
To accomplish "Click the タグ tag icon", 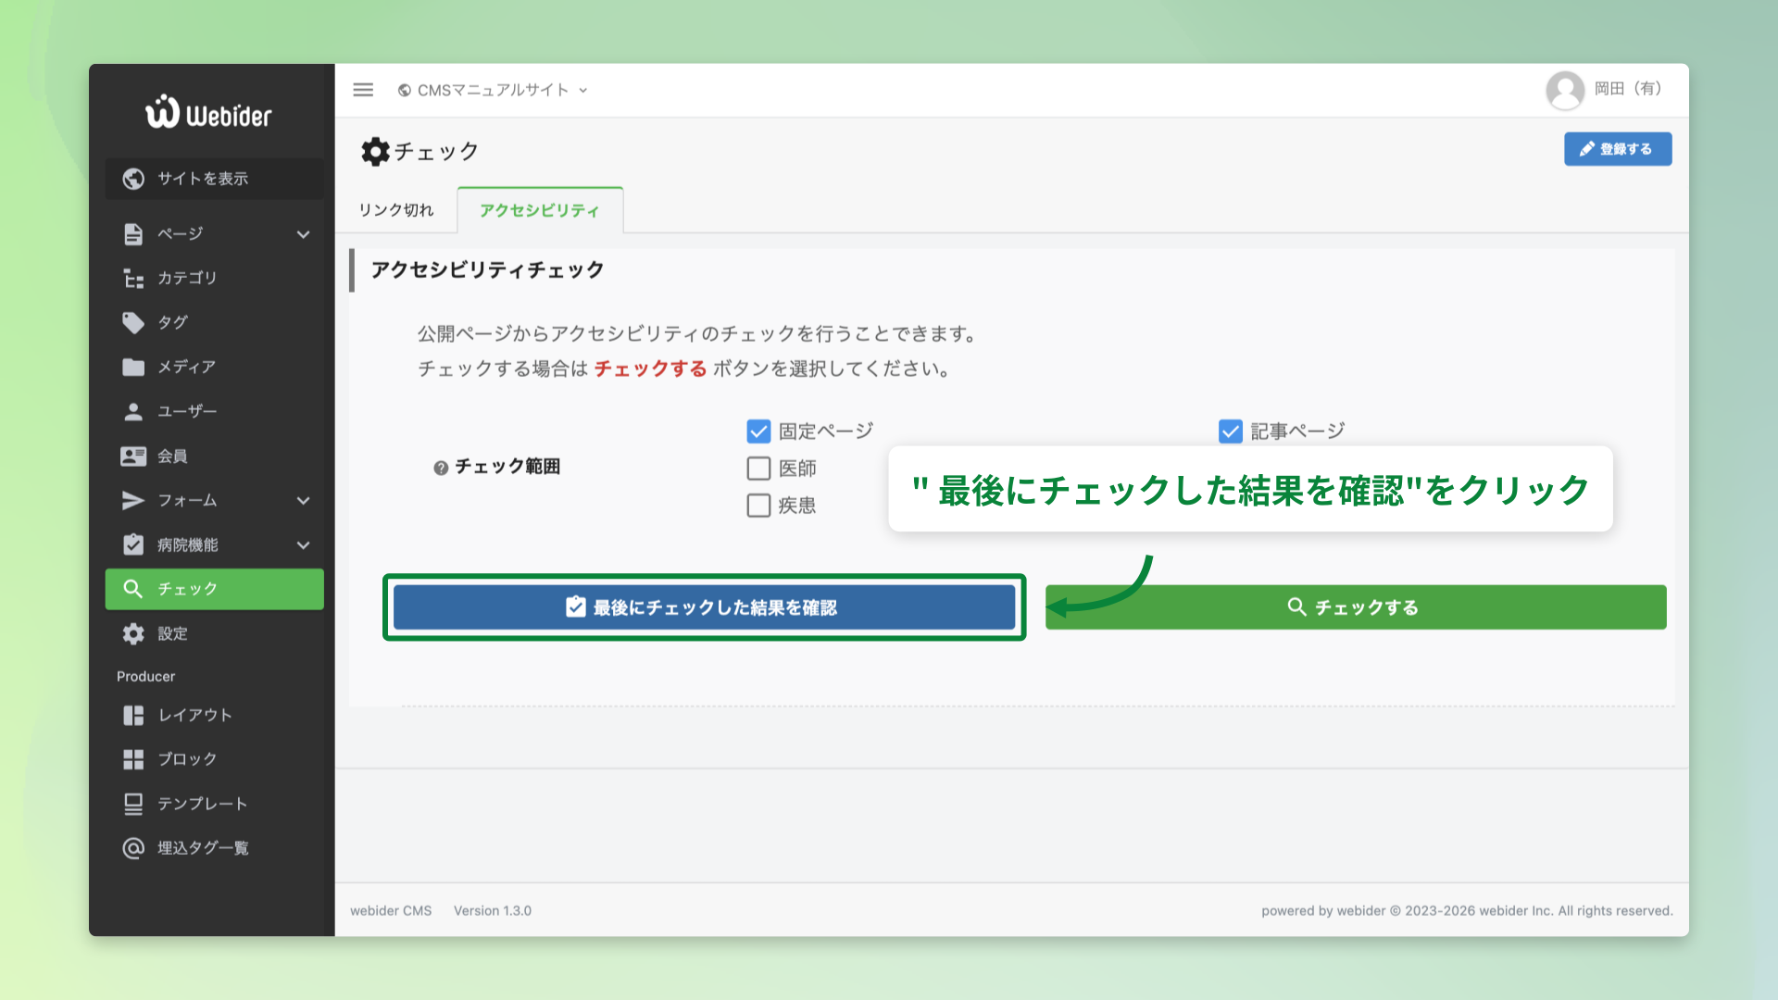I will 133,322.
